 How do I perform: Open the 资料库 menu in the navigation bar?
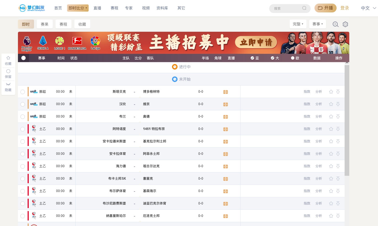click(162, 8)
